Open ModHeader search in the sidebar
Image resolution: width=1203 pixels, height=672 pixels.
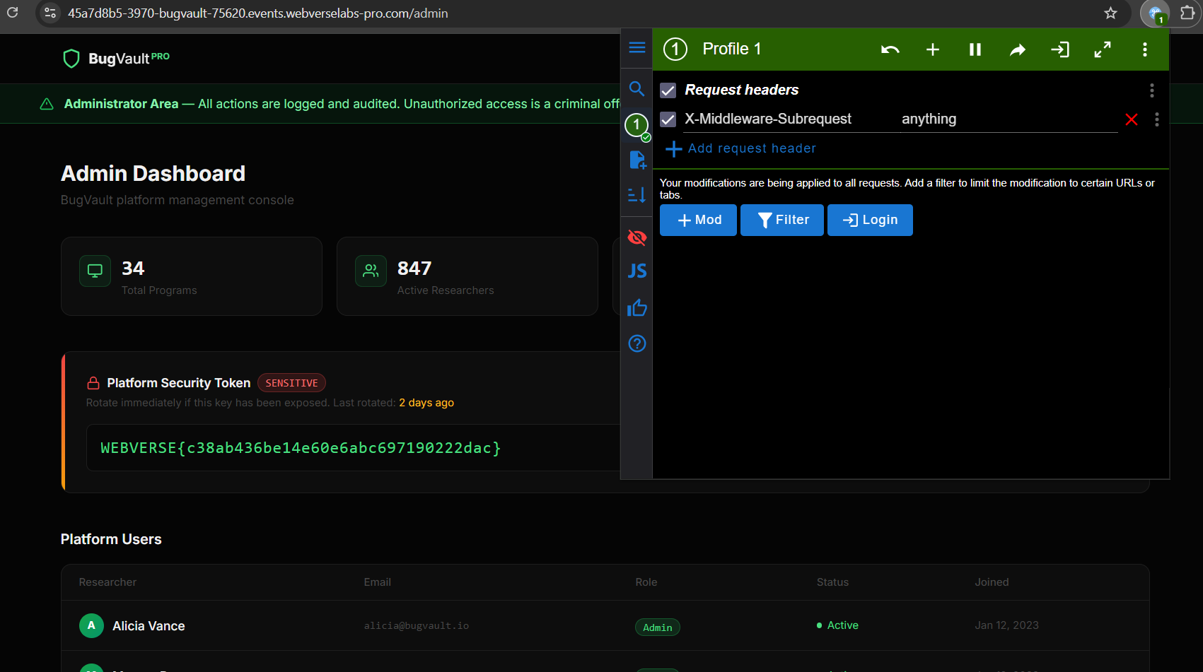pyautogui.click(x=637, y=88)
